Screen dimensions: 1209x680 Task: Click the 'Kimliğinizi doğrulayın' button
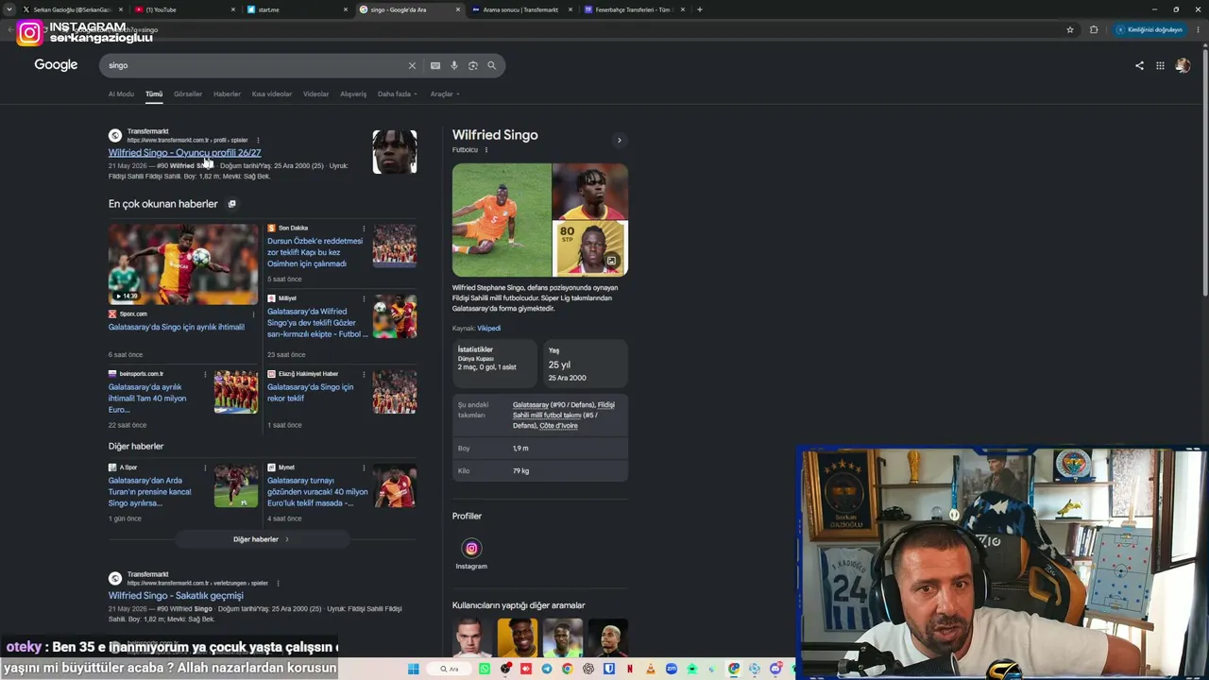tap(1149, 29)
